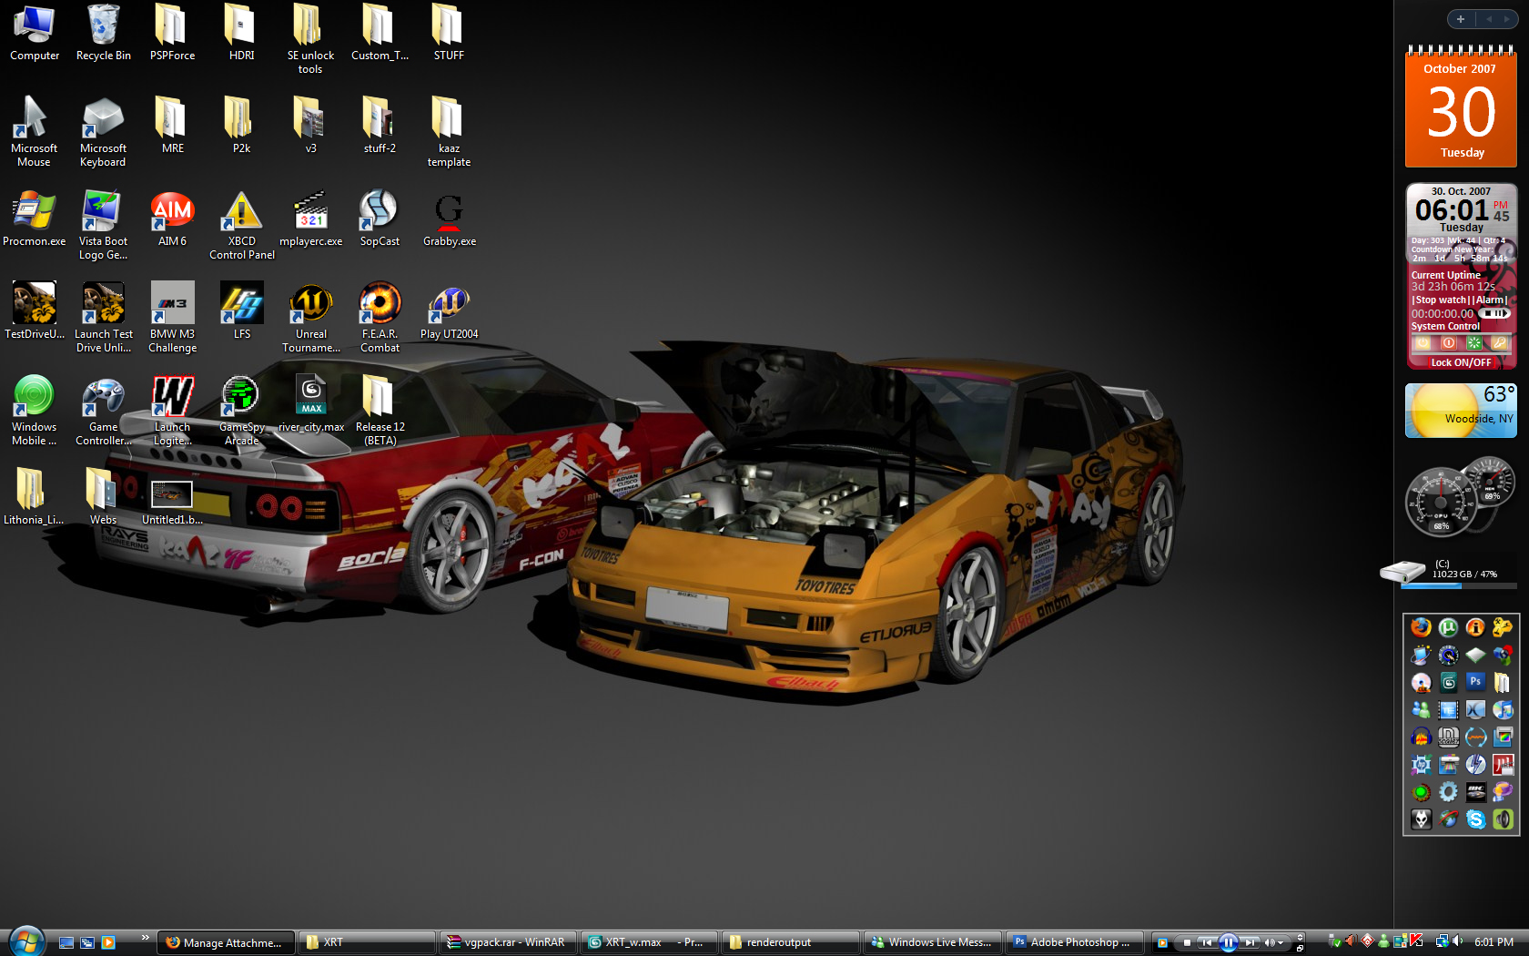
Task: Select the Computer desktop icon
Action: tap(34, 33)
